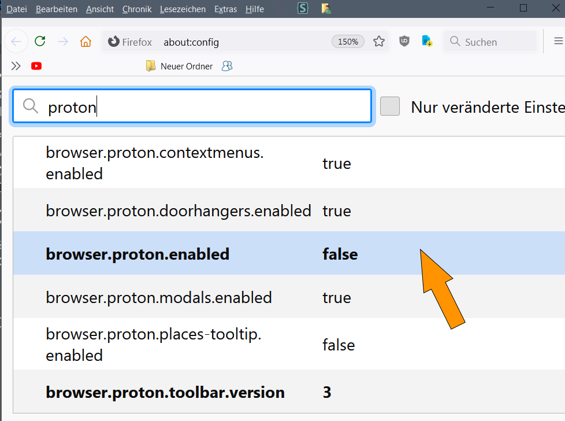Go to the home page icon

(86, 42)
